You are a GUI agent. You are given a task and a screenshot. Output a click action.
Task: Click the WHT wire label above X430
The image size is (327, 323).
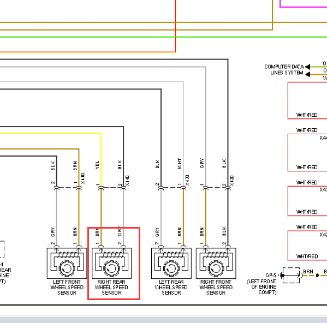click(x=180, y=163)
